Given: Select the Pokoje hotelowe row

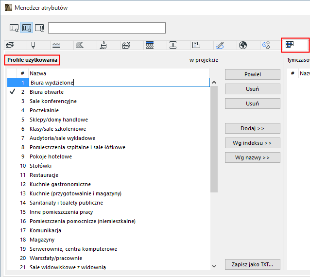Looking at the screenshot, I should click(x=108, y=156).
